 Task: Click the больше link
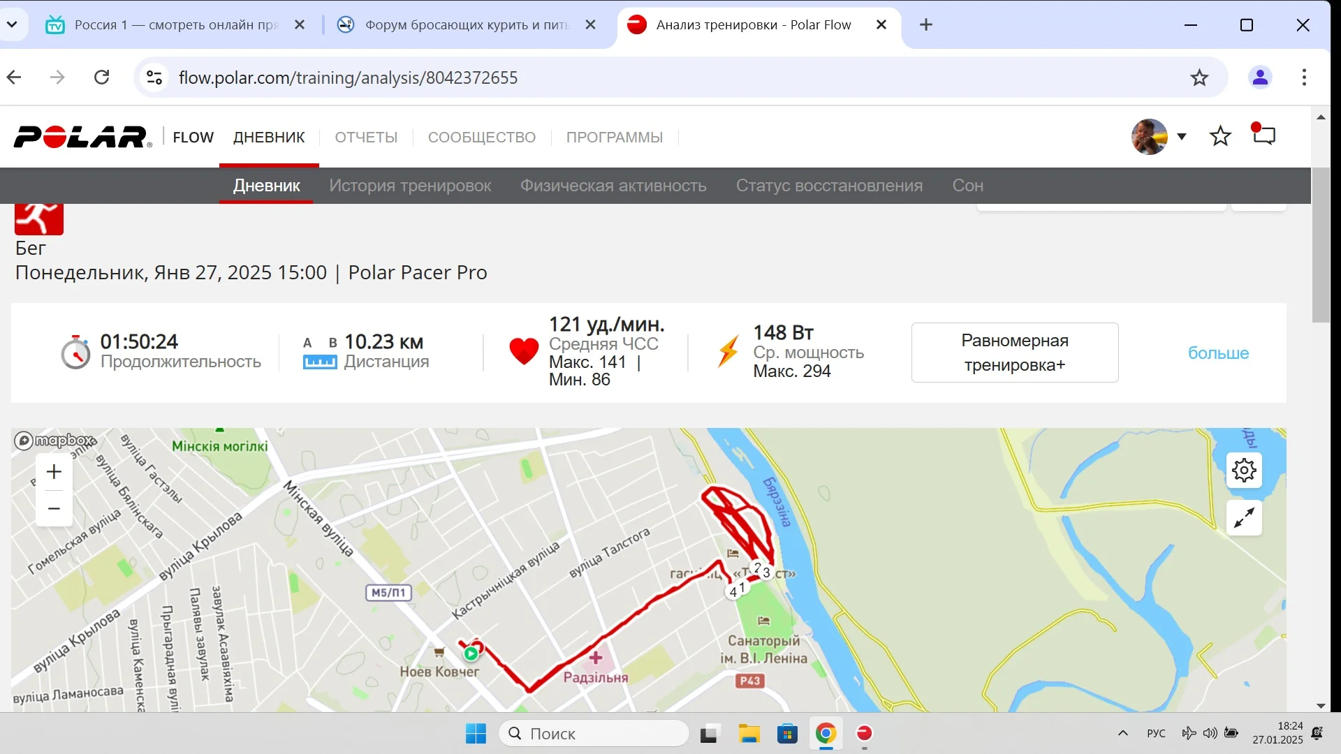point(1218,353)
